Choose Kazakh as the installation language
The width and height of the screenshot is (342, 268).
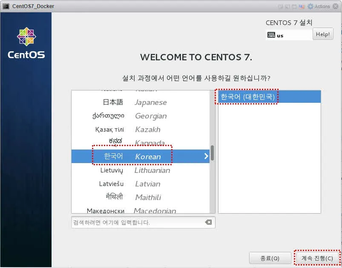point(141,130)
